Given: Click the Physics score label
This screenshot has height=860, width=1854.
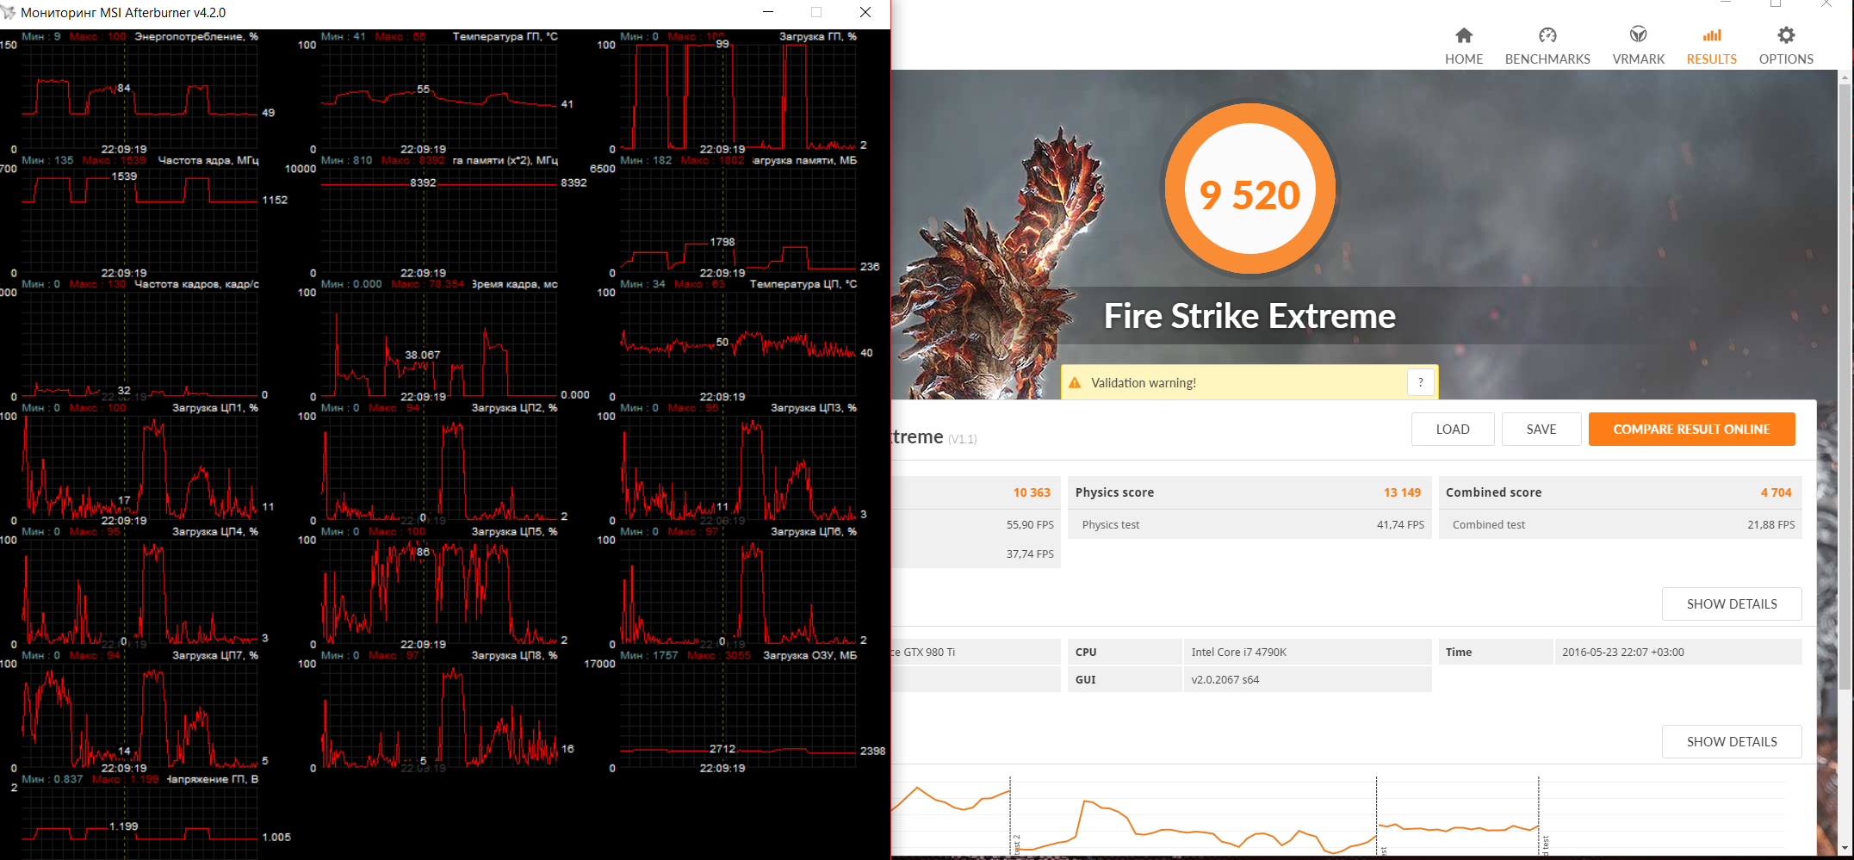Looking at the screenshot, I should [x=1114, y=492].
